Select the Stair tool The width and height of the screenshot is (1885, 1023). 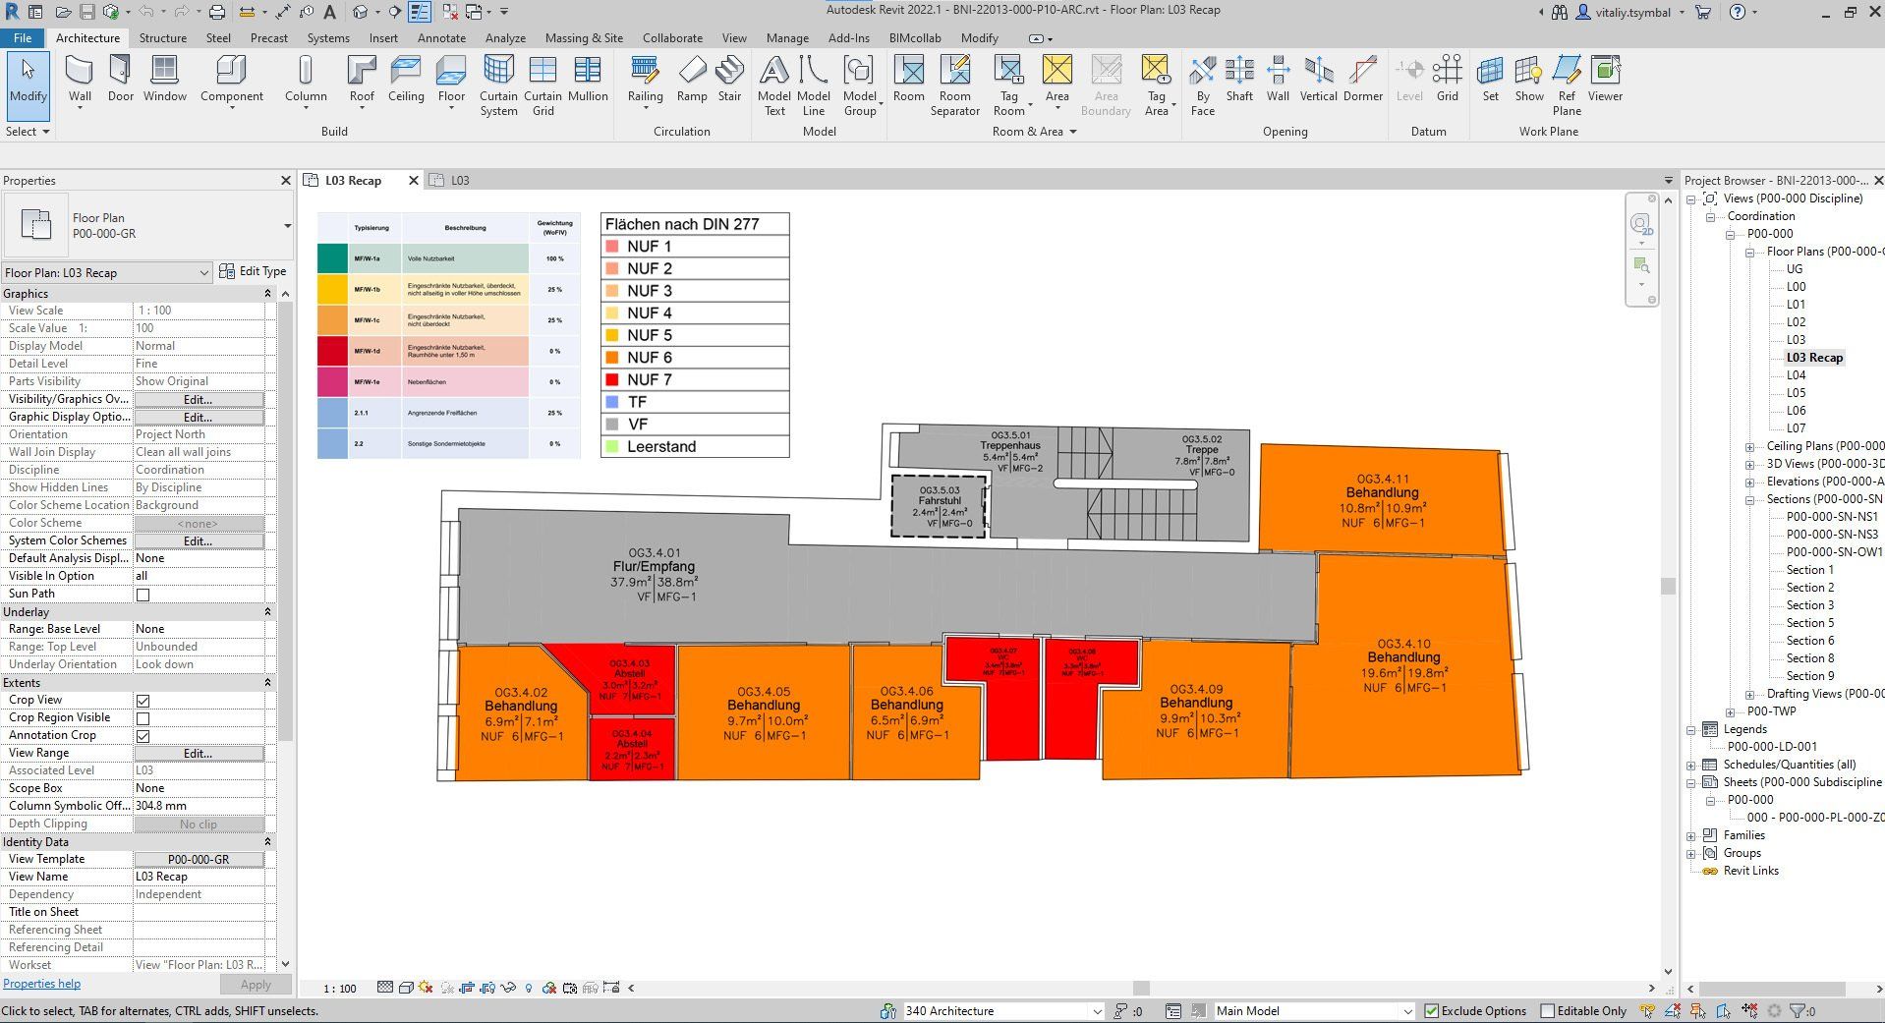click(x=729, y=79)
